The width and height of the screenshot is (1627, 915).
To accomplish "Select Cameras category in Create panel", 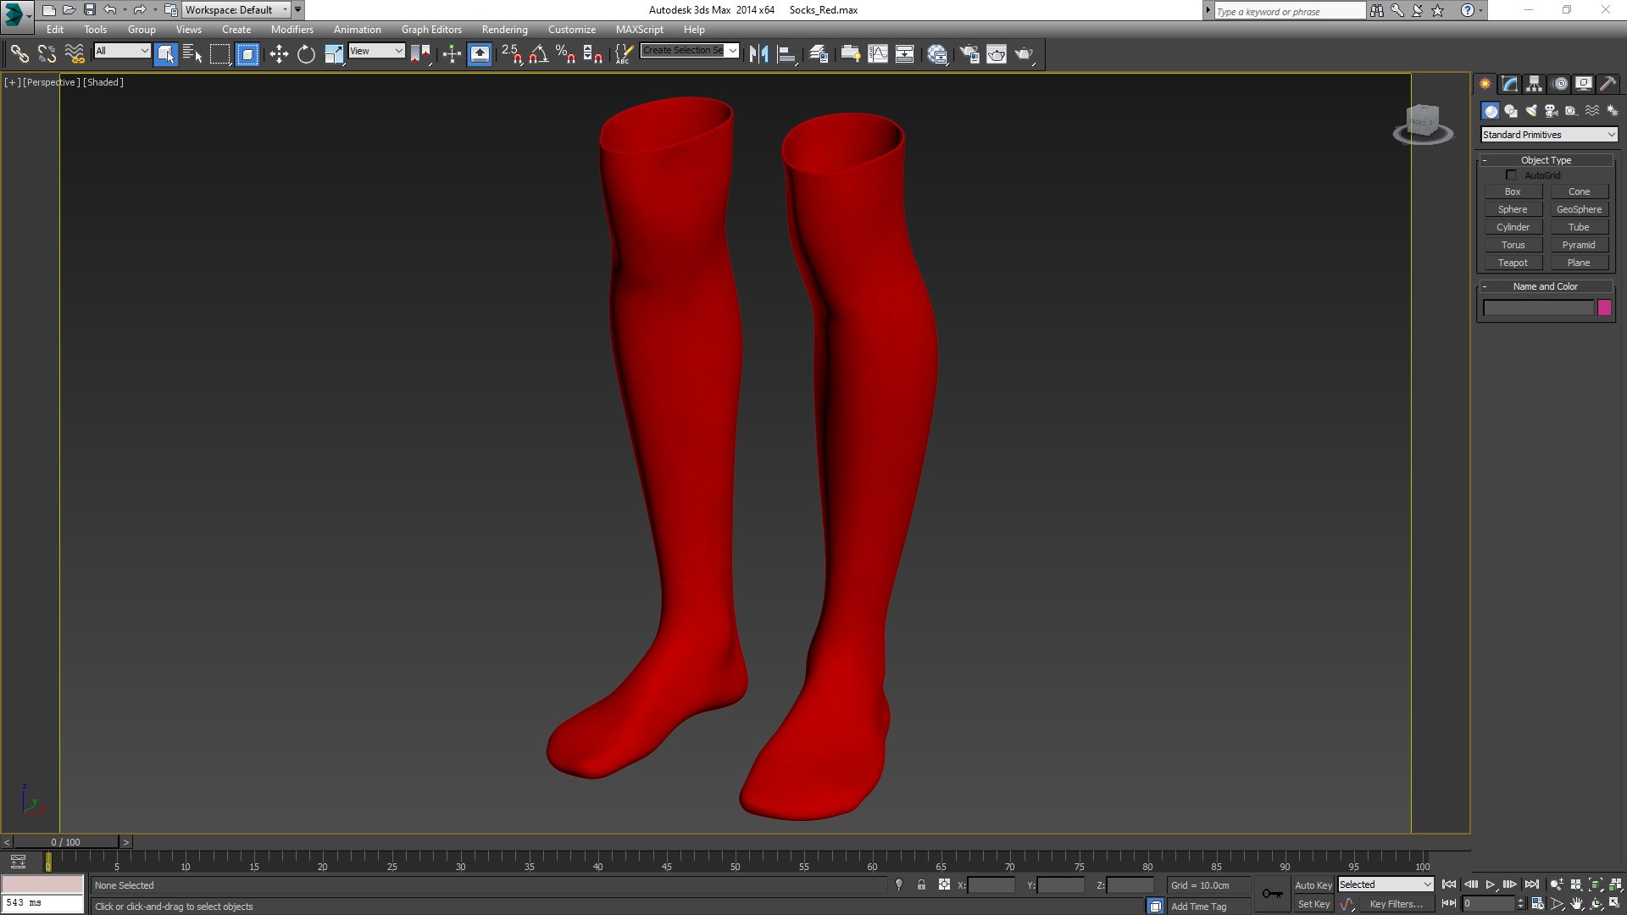I will [1551, 111].
